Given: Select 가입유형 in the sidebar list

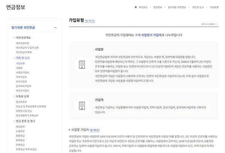Looking at the screenshot, I should point(20,64).
